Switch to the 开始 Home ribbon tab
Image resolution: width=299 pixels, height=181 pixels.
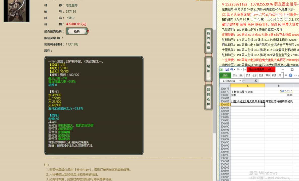click(235, 75)
